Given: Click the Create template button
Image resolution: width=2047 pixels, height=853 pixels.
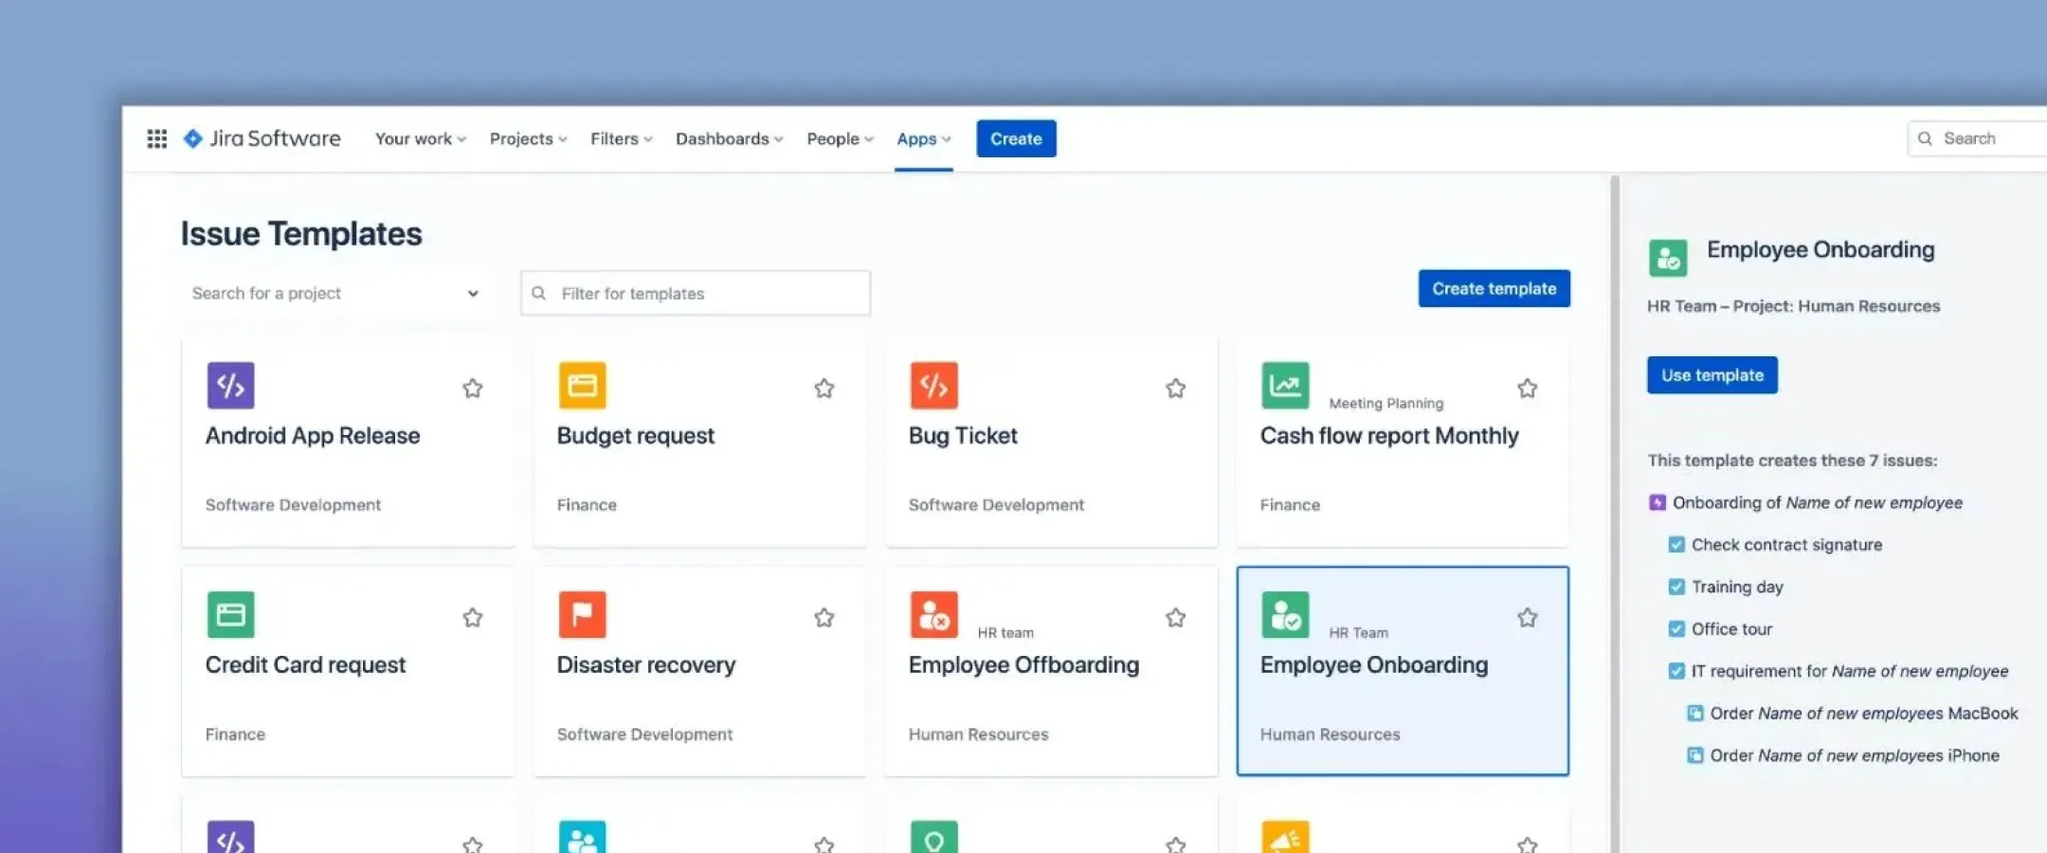Looking at the screenshot, I should 1494,288.
